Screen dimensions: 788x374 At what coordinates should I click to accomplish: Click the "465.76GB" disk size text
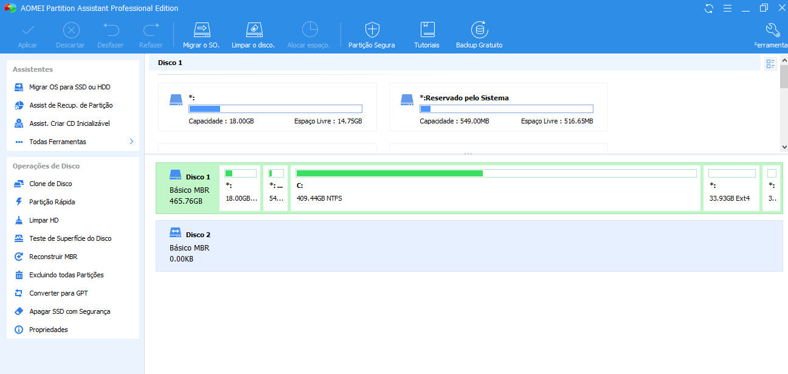(x=186, y=201)
